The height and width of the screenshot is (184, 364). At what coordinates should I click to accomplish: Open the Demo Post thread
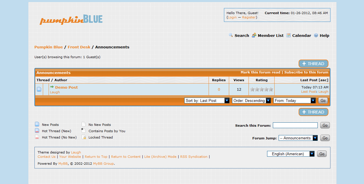[67, 87]
